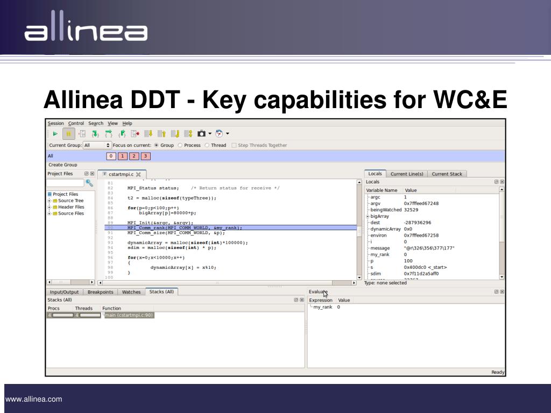Viewport: 551px width, 413px height.
Task: Close the Evaluate panel
Action: (x=502, y=292)
